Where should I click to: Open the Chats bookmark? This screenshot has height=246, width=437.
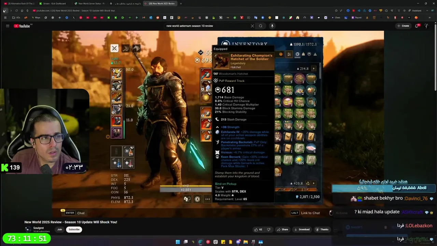coord(336,17)
